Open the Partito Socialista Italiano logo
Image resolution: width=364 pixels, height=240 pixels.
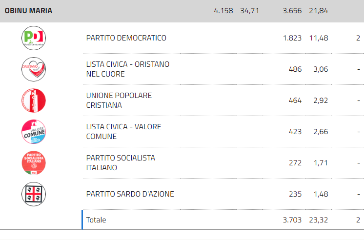tap(34, 163)
